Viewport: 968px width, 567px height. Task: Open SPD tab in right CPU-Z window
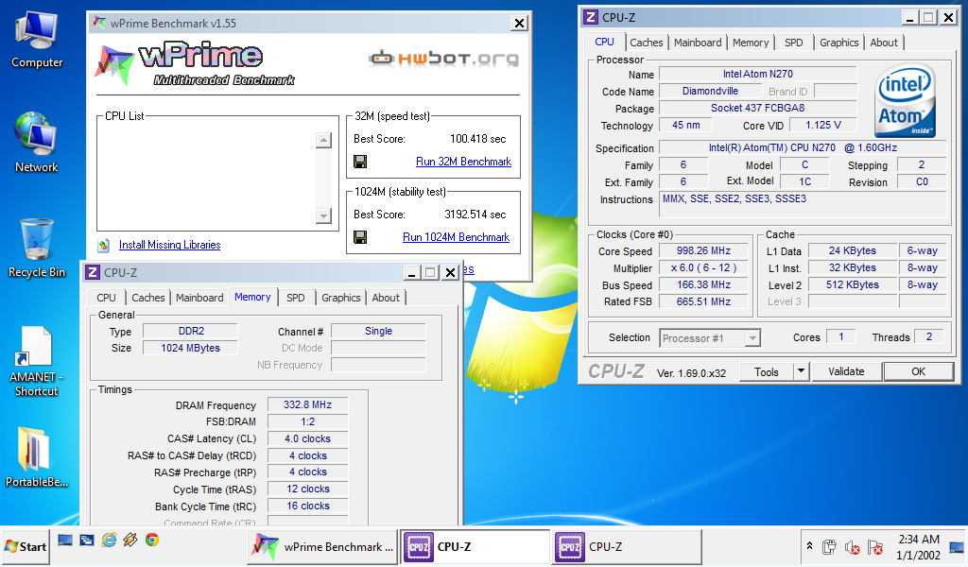click(794, 43)
